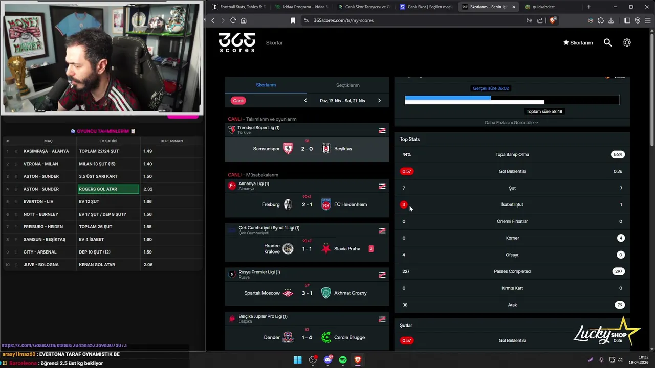This screenshot has height=368, width=655.
Task: Select KASIMPAŞA - ALANYA row in overlay table
Action: tap(102, 151)
